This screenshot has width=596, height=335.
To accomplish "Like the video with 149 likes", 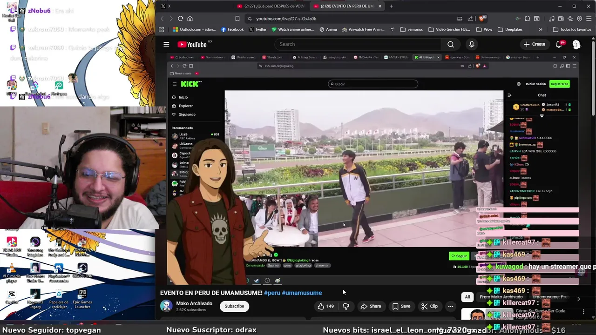I will 326,306.
